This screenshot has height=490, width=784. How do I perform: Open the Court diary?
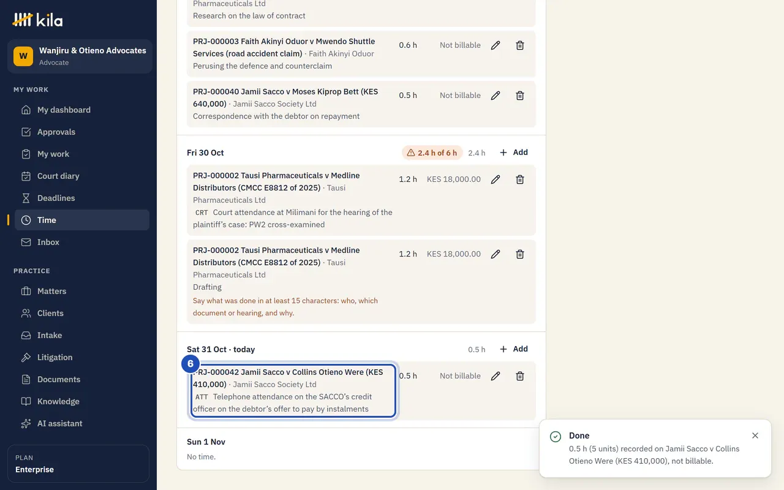tap(82, 176)
